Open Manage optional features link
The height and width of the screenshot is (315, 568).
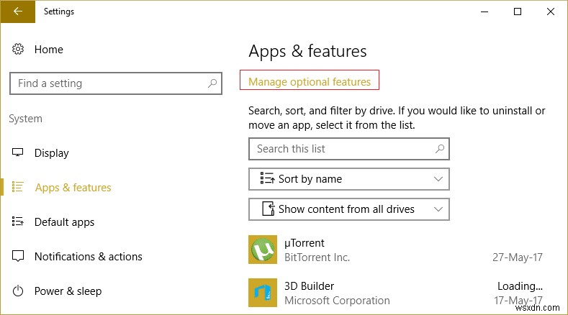point(310,82)
